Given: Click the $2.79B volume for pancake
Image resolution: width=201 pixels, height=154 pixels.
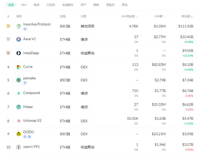Looking at the screenshot, I should coord(160,80).
